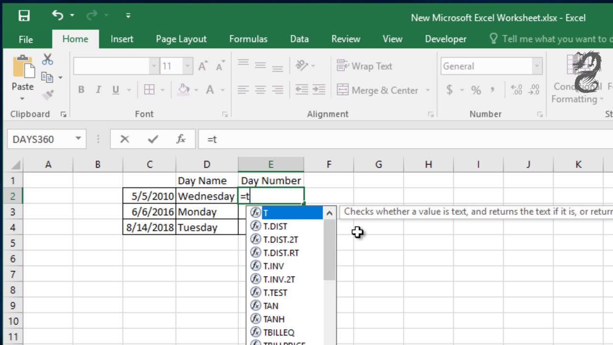Switch to the Formulas tab
Viewport: 613px width, 345px height.
point(248,39)
